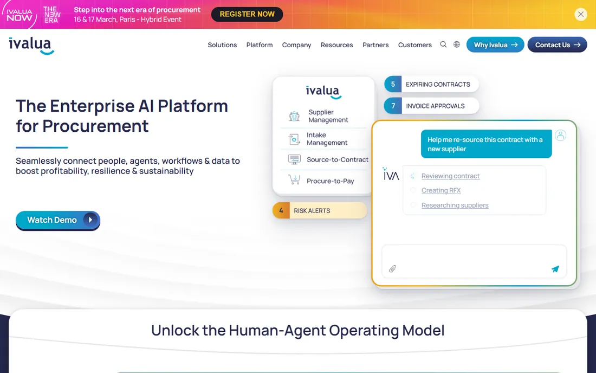
Task: Click the paperclip attachment icon in chat
Action: pos(393,269)
